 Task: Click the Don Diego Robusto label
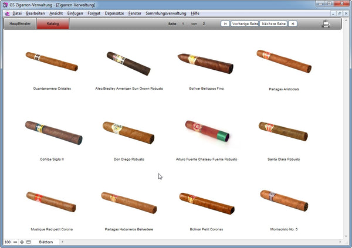(x=129, y=159)
